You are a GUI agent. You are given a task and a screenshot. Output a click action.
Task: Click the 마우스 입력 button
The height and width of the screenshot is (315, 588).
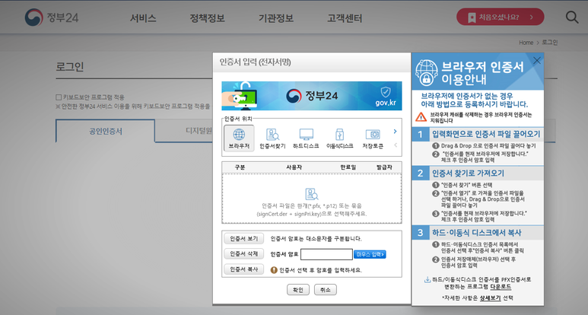[370, 255]
